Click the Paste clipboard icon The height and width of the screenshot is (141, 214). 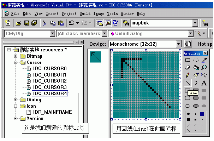[61, 23]
